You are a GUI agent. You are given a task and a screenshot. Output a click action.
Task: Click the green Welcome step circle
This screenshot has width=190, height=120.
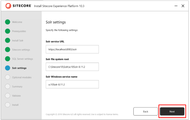[x=8, y=22]
